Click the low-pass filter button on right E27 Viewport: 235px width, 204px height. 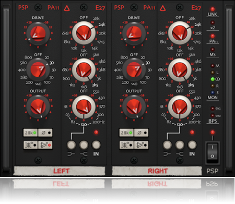(180, 145)
